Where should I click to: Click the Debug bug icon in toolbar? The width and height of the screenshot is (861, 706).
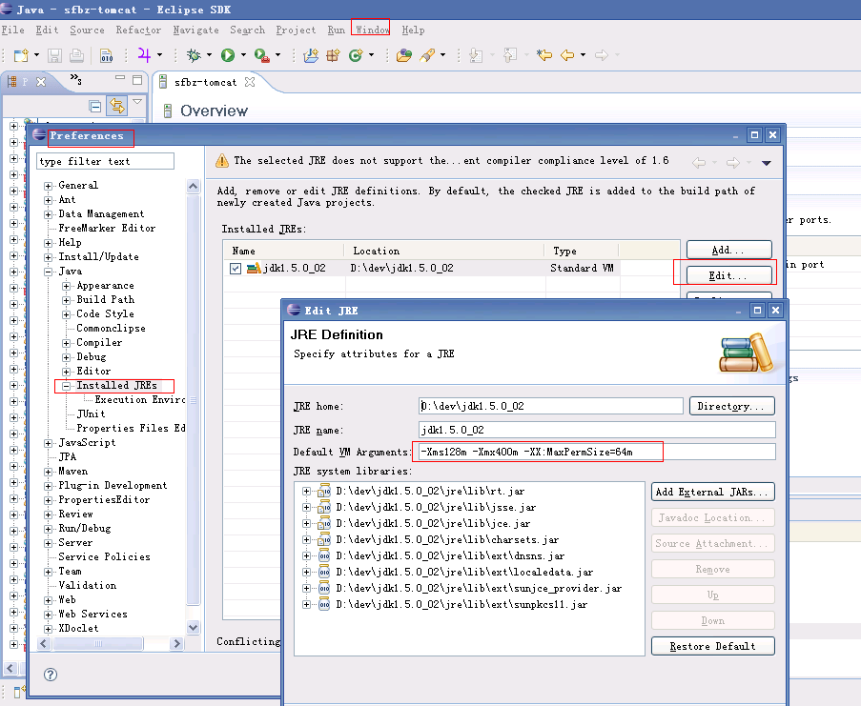point(194,55)
